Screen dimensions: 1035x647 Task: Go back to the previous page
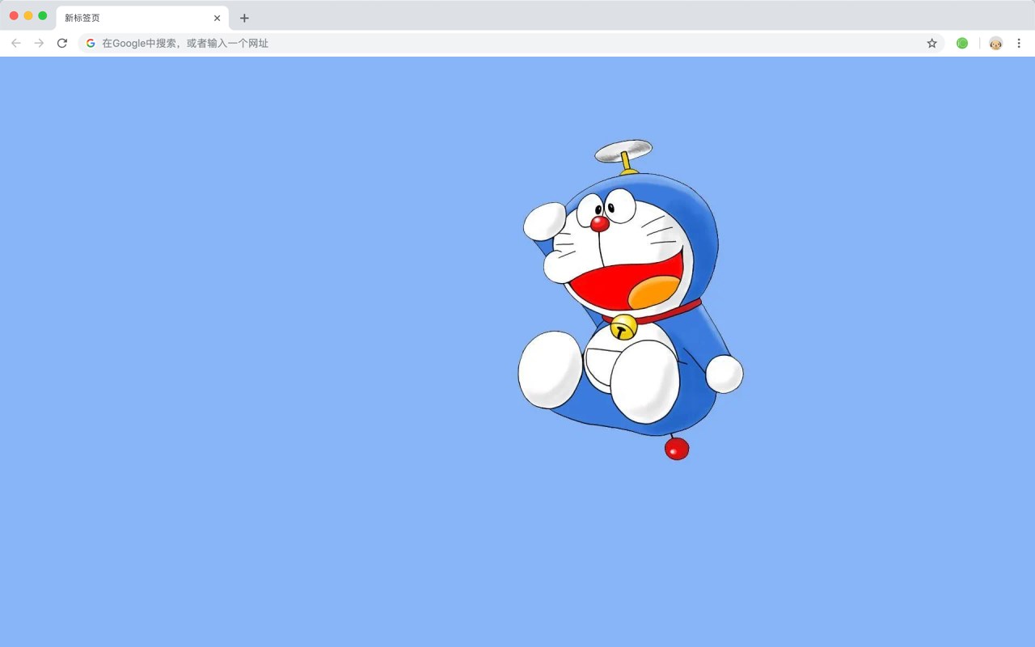[x=16, y=43]
